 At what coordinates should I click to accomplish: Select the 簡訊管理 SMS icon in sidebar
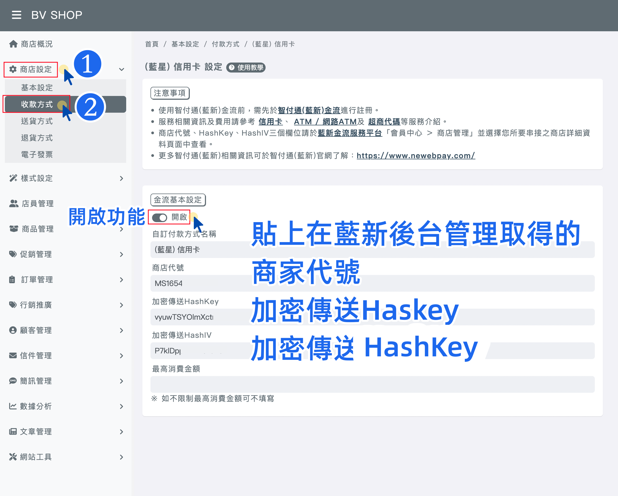pyautogui.click(x=13, y=381)
